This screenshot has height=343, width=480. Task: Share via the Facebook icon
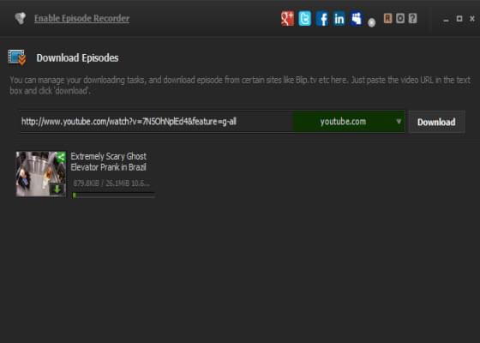[322, 19]
